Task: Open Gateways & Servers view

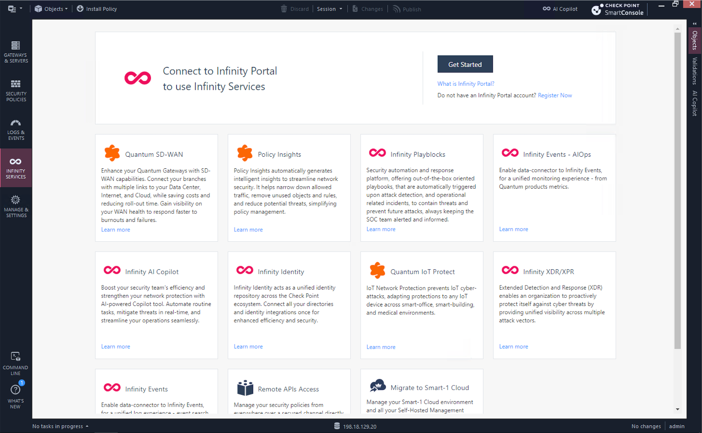Action: pyautogui.click(x=16, y=52)
